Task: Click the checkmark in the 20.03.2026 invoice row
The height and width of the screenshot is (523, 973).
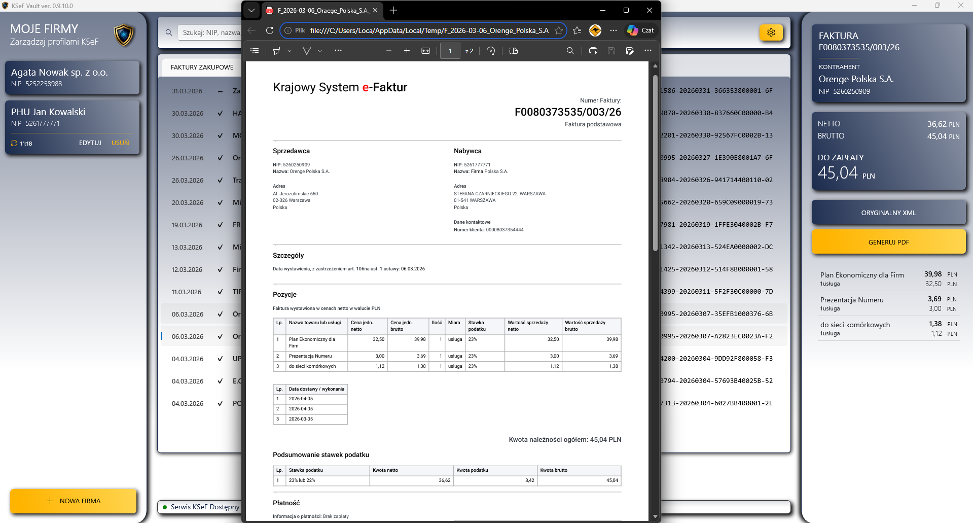Action: click(220, 202)
